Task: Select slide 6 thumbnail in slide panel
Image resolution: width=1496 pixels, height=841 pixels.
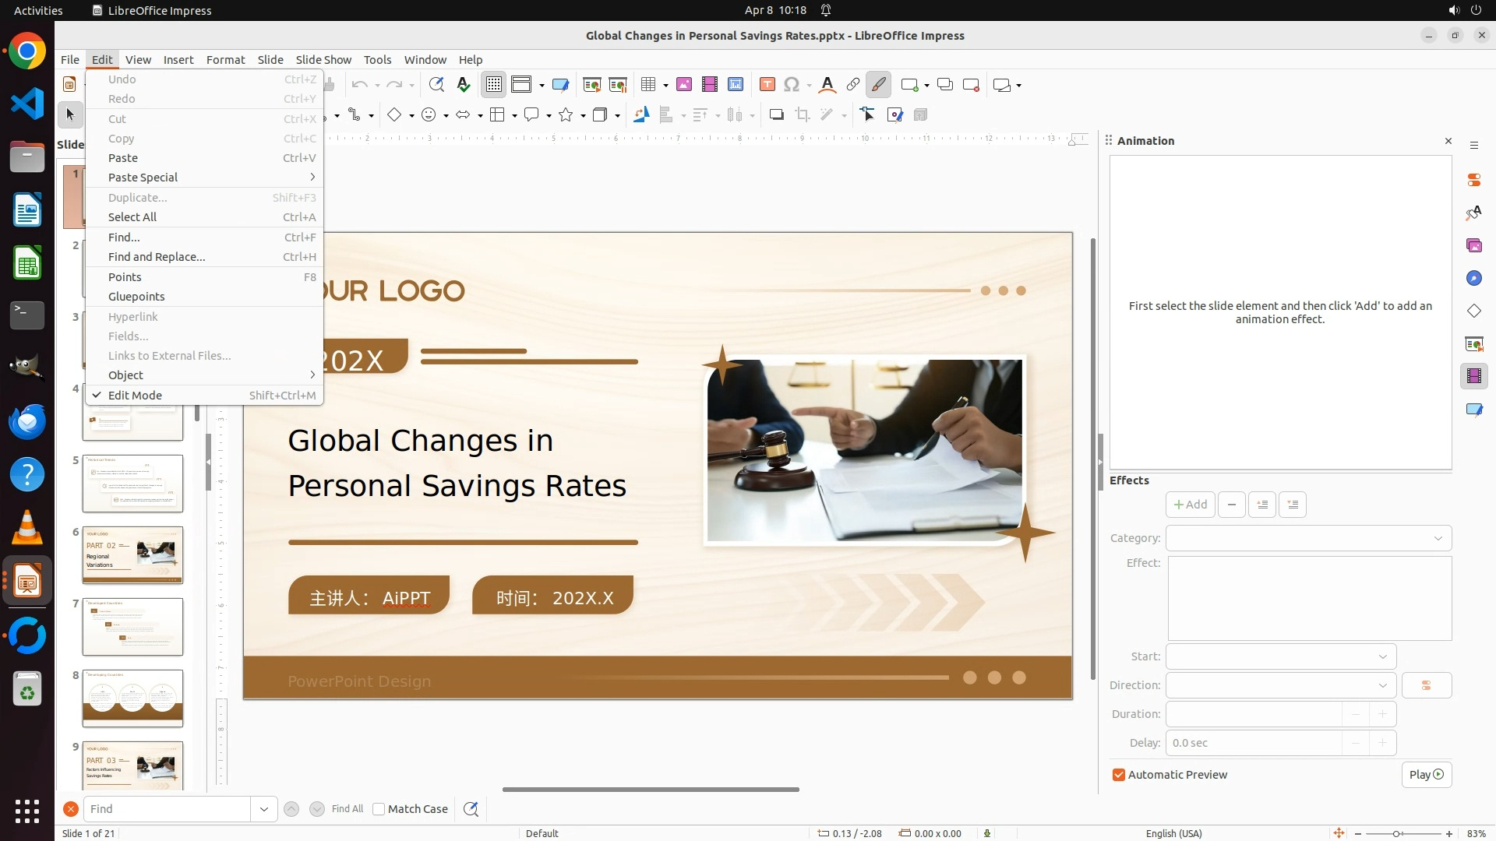Action: [132, 555]
